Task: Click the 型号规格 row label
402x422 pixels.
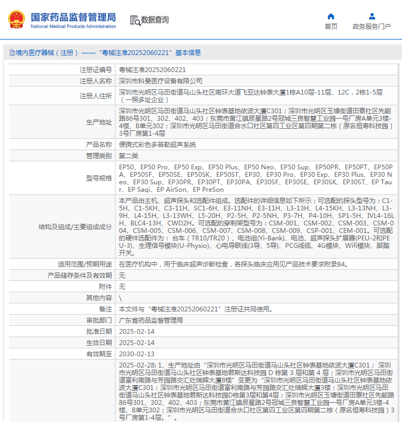Action: 99,178
